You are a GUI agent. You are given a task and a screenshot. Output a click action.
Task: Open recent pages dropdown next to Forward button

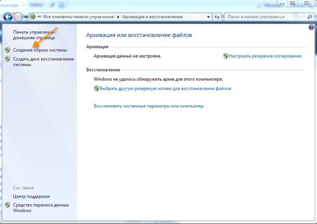pos(26,17)
